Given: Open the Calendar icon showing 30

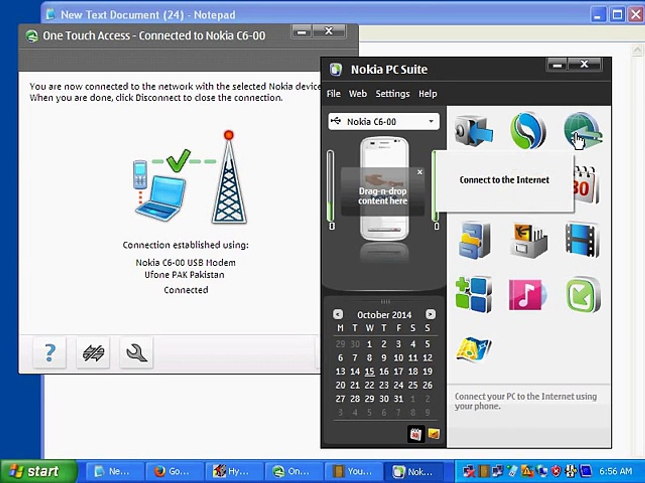Looking at the screenshot, I should [x=586, y=185].
